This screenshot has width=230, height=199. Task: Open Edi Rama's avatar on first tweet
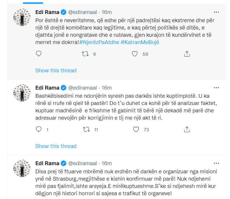coord(22,17)
